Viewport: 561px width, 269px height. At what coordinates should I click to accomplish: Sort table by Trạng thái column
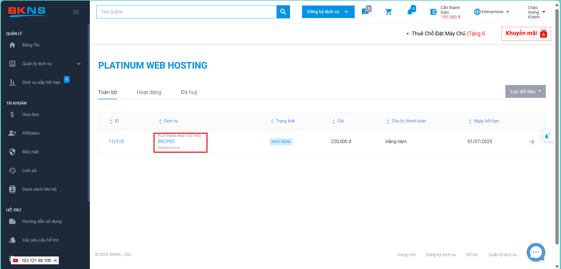(283, 121)
